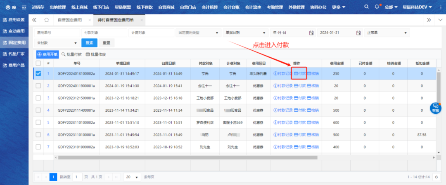This screenshot has height=185, width=446.
Task: Check the checkbox for row 3
Action: pyautogui.click(x=38, y=98)
